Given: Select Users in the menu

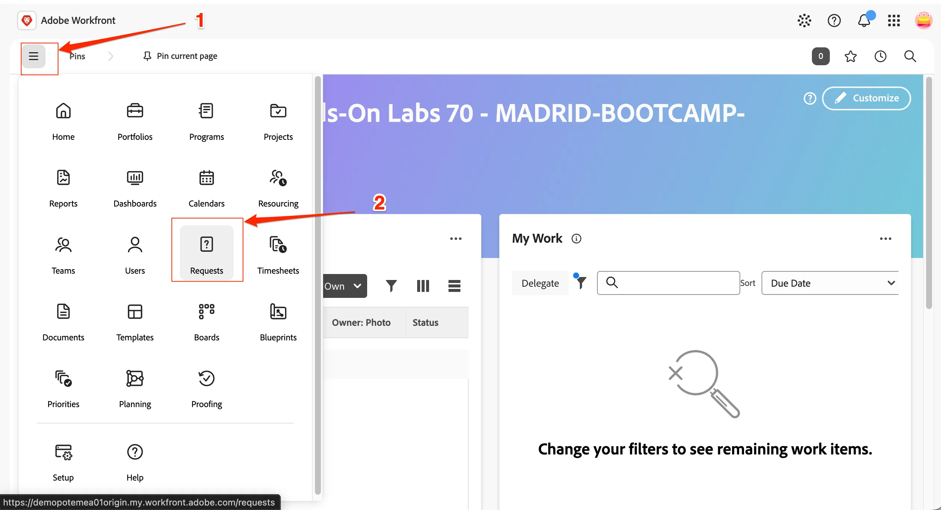Looking at the screenshot, I should coord(135,255).
